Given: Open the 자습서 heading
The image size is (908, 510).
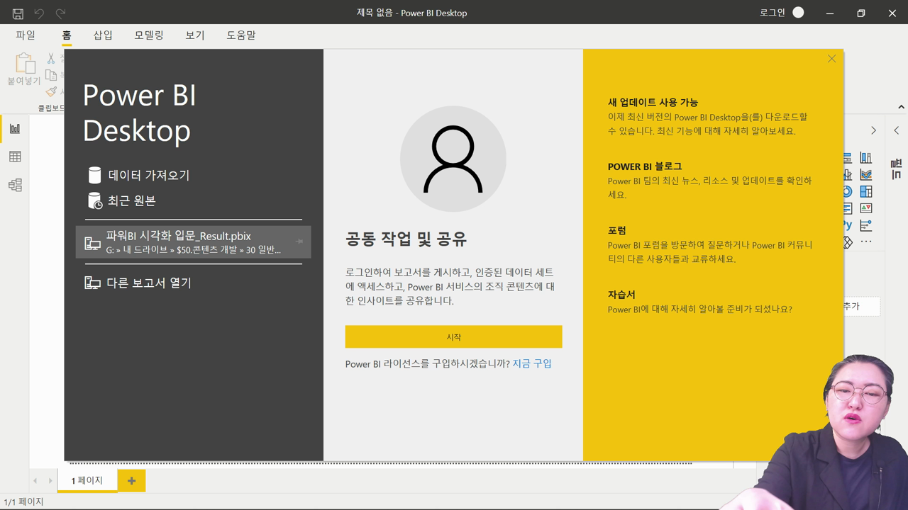Looking at the screenshot, I should (x=621, y=295).
